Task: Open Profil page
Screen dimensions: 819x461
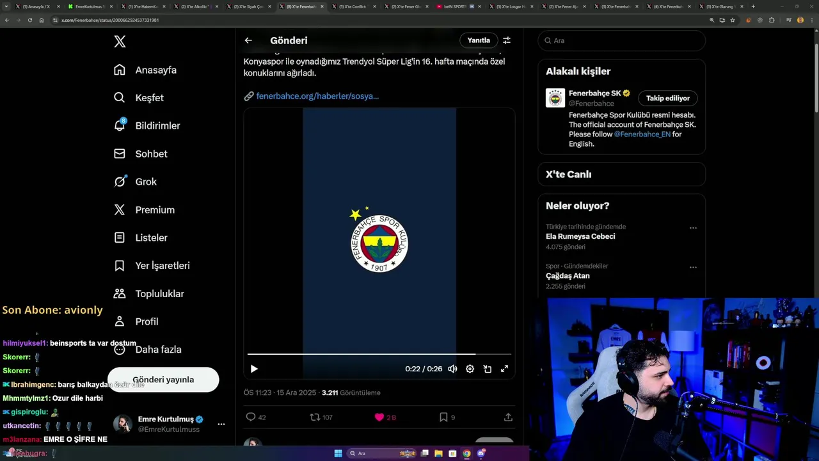Action: point(136,321)
